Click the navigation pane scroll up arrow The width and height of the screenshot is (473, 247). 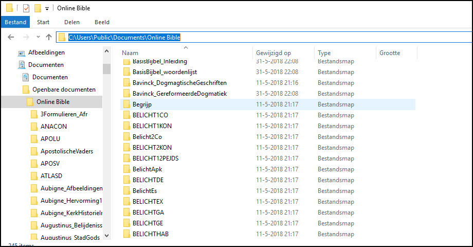[x=106, y=51]
